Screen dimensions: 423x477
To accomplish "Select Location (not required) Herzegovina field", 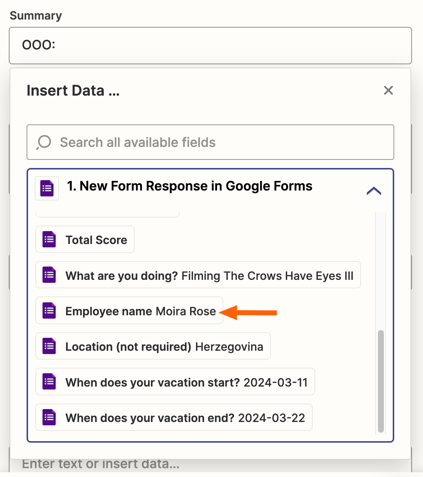I will (164, 347).
